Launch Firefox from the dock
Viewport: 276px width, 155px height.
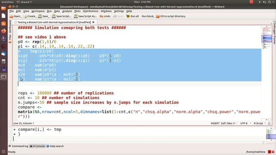pos(3,31)
